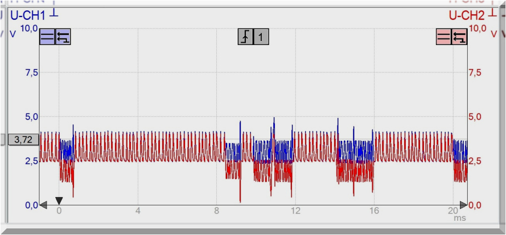
Task: Click the red V unit label for CH2
Action: pyautogui.click(x=494, y=34)
